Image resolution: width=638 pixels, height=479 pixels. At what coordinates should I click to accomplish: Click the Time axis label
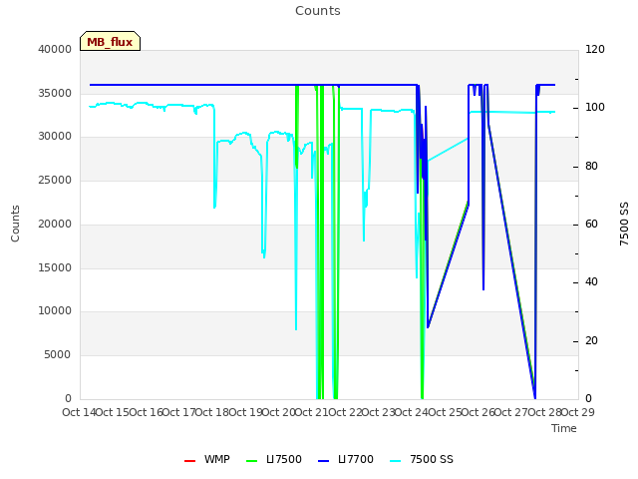coord(564,428)
